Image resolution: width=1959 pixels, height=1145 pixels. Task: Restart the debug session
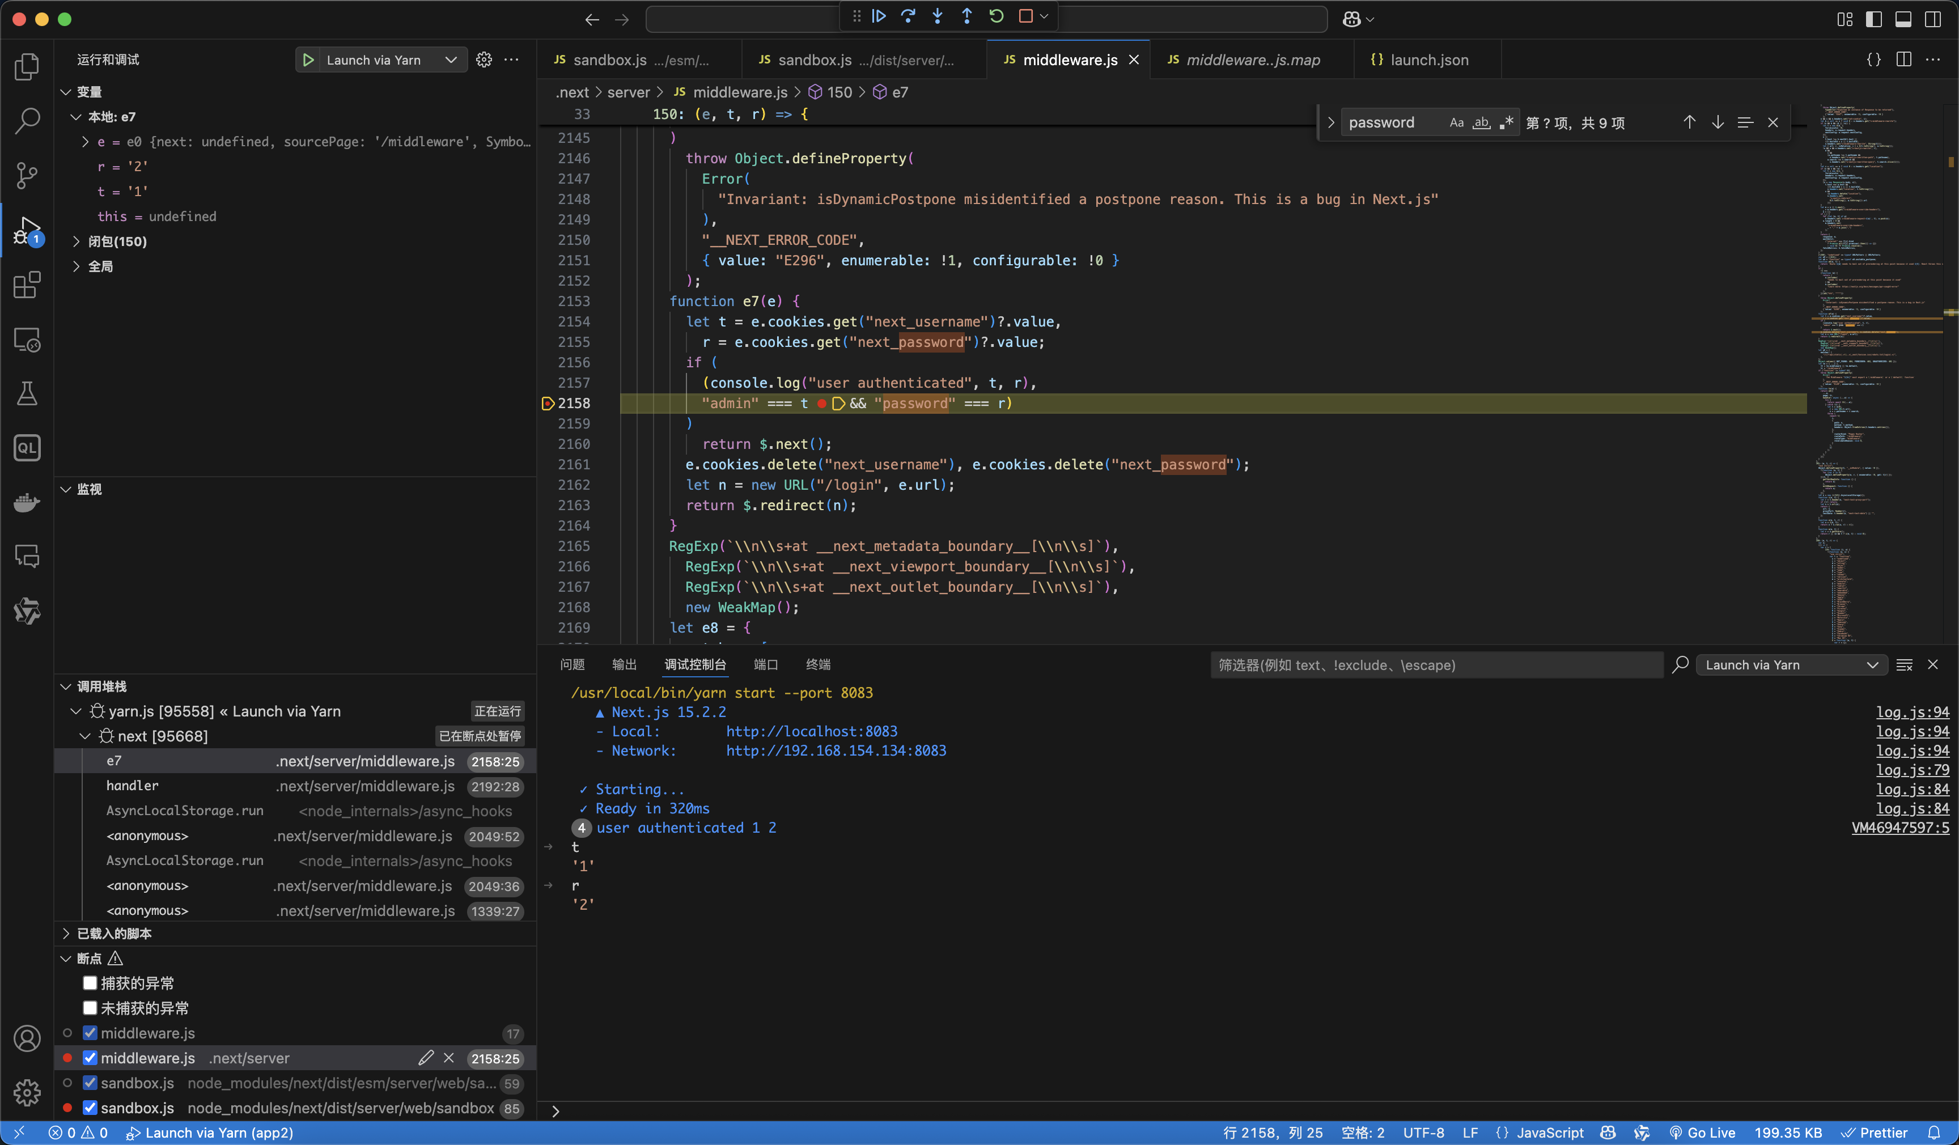(997, 16)
